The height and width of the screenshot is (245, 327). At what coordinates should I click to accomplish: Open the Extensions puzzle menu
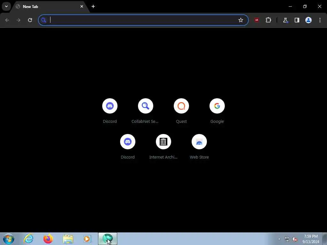point(268,20)
